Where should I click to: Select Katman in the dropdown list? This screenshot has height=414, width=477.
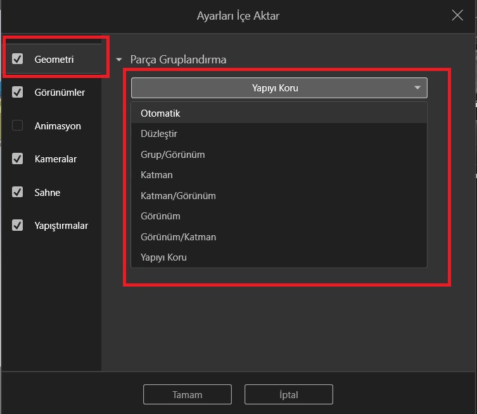[156, 175]
